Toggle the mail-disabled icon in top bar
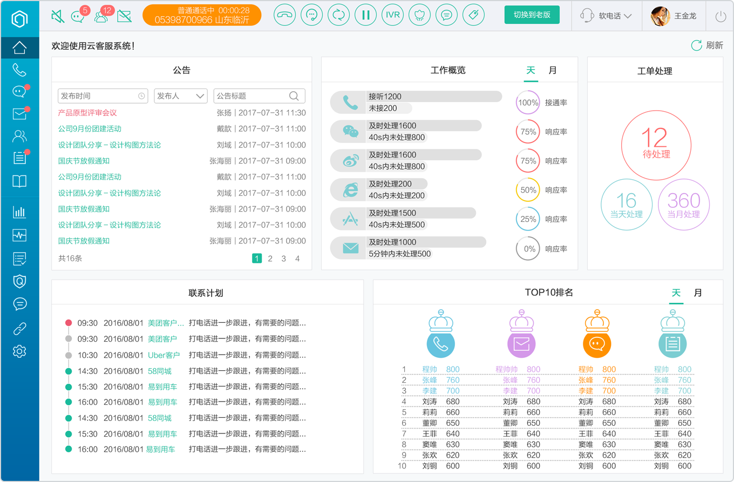 click(x=124, y=16)
